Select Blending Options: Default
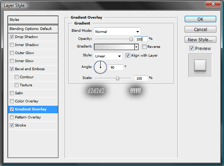The height and width of the screenshot is (166, 224). pyautogui.click(x=33, y=29)
